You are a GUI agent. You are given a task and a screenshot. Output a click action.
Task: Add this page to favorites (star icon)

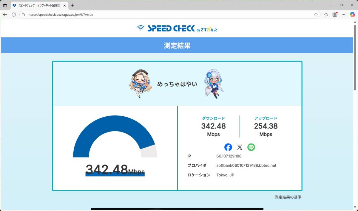[316, 14]
